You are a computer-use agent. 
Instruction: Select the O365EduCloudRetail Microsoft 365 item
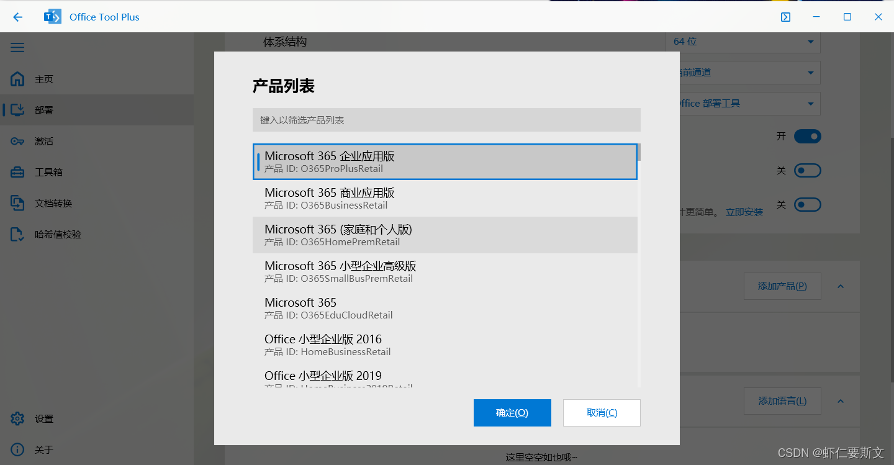point(445,309)
